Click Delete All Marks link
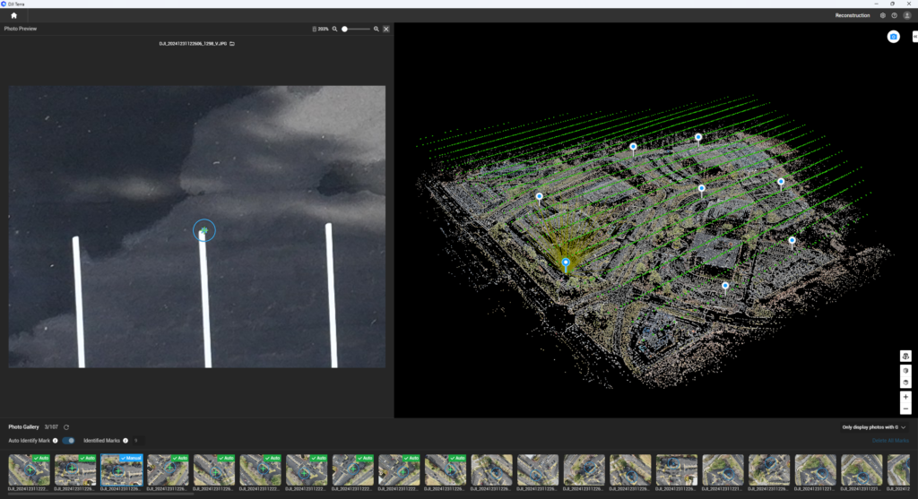 [x=890, y=441]
